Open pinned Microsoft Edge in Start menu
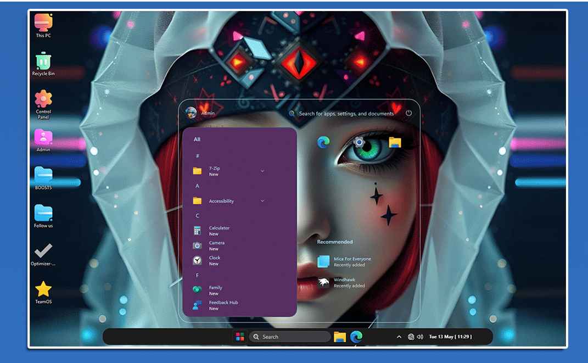 [x=323, y=143]
